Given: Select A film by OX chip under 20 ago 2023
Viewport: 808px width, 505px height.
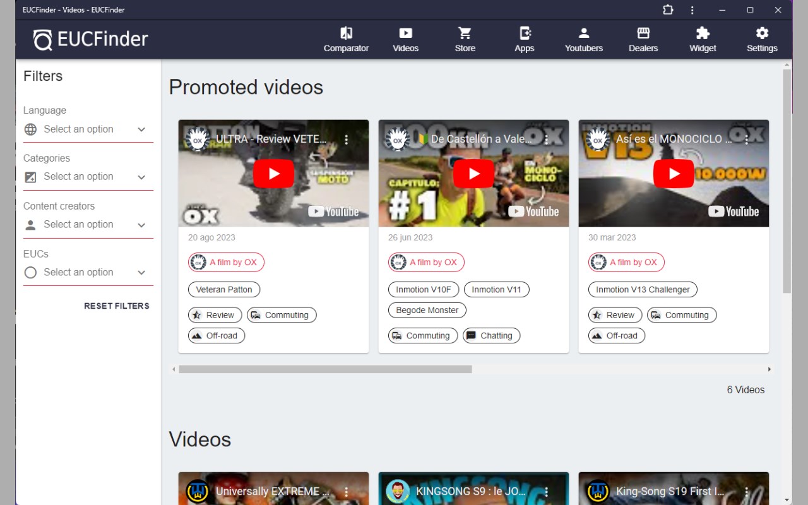Looking at the screenshot, I should point(226,263).
